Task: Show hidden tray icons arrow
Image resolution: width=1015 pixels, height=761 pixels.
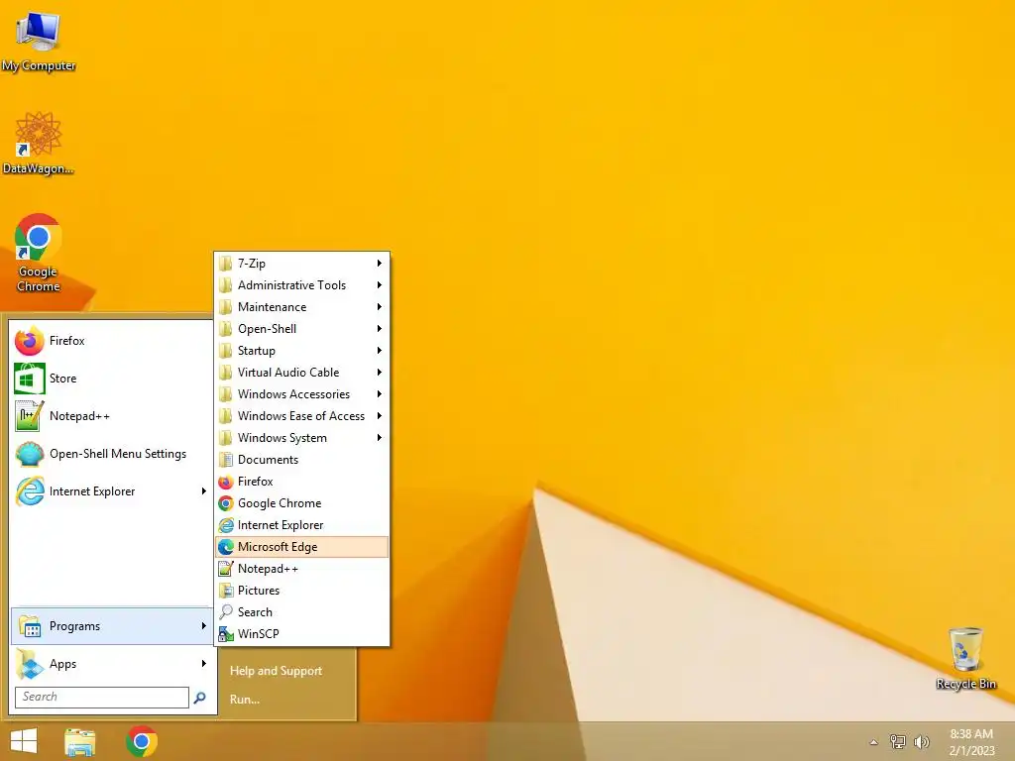Action: click(874, 742)
